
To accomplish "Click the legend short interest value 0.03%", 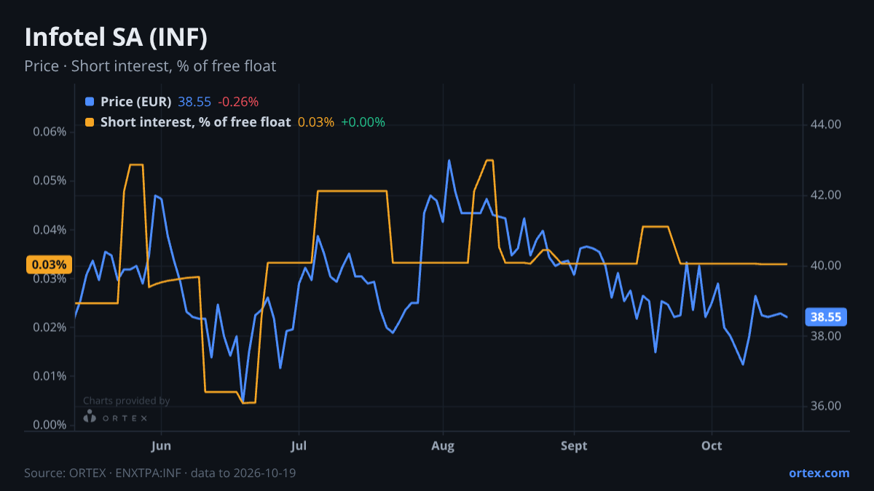I will (316, 122).
